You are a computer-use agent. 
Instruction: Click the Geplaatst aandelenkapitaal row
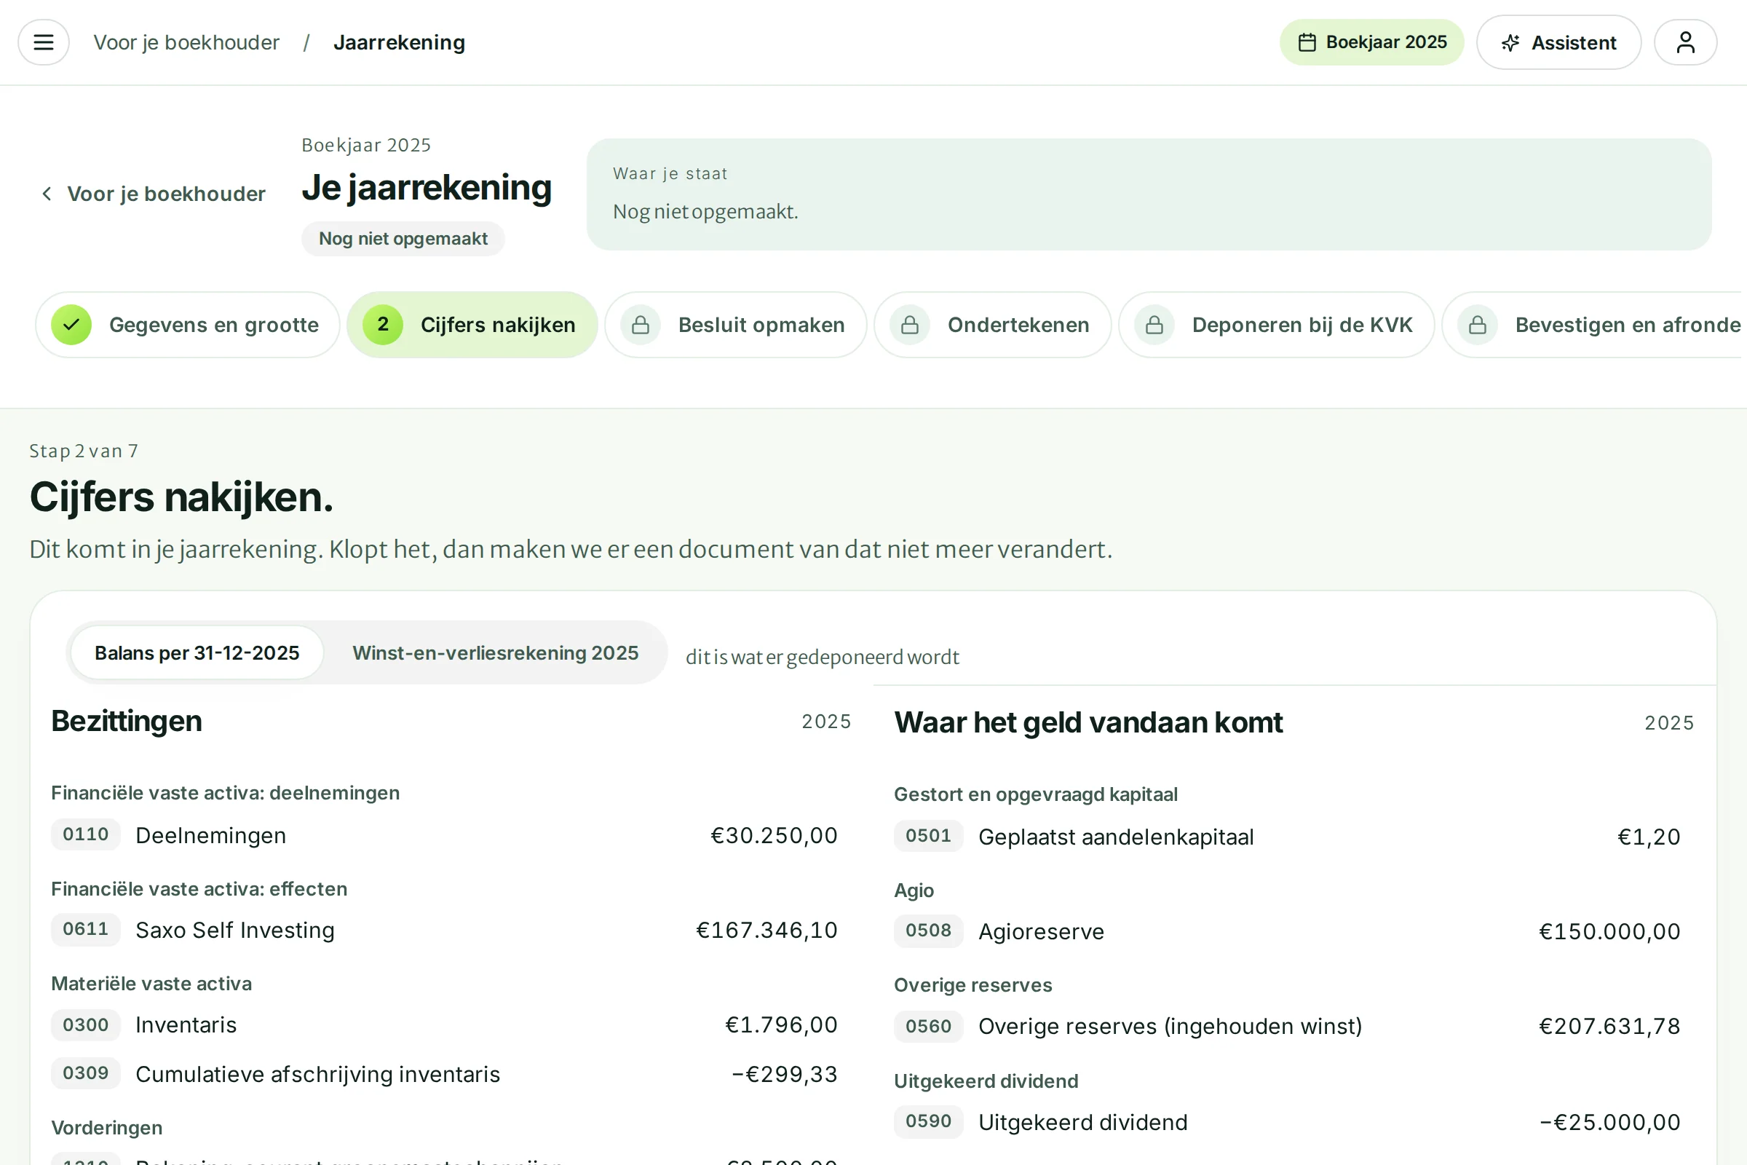pyautogui.click(x=1287, y=837)
